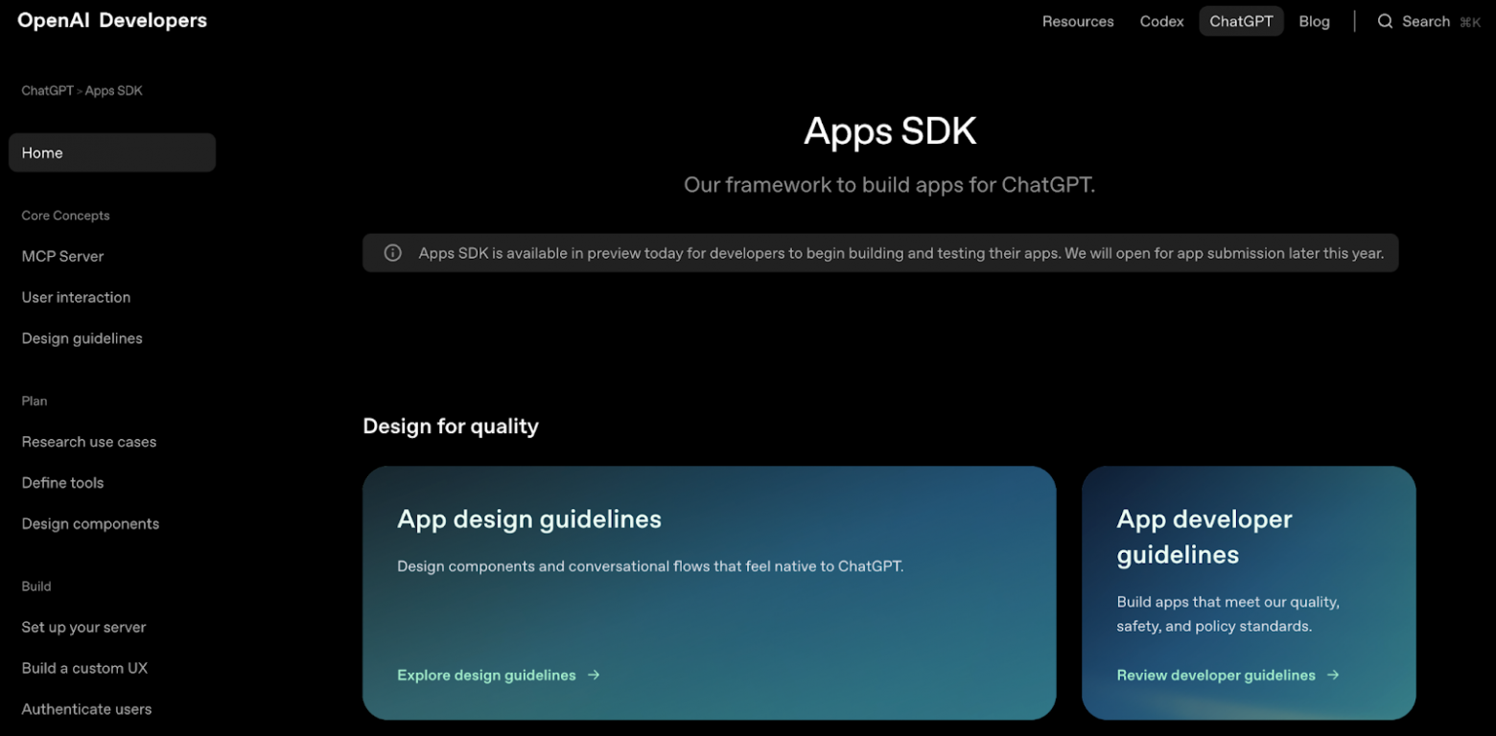Image resolution: width=1496 pixels, height=736 pixels.
Task: Switch to the Codex section
Action: click(1161, 20)
